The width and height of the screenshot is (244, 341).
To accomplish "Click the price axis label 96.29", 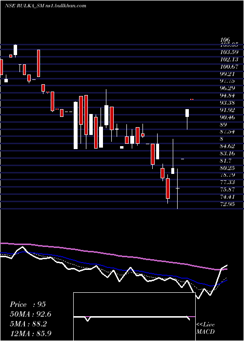I will click(227, 88).
